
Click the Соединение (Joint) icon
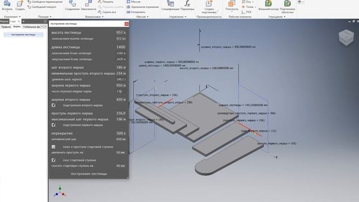[x=72, y=5]
